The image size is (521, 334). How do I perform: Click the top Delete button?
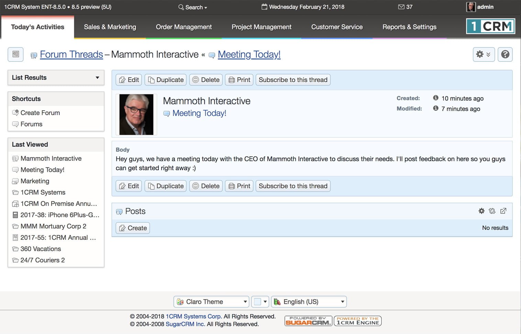(x=206, y=80)
